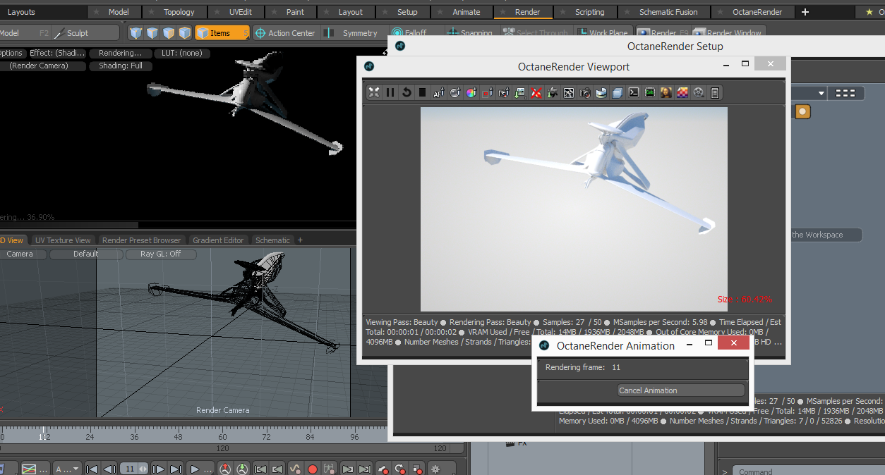Pause rendering in the Octane Viewport
This screenshot has width=885, height=475.
(x=390, y=92)
